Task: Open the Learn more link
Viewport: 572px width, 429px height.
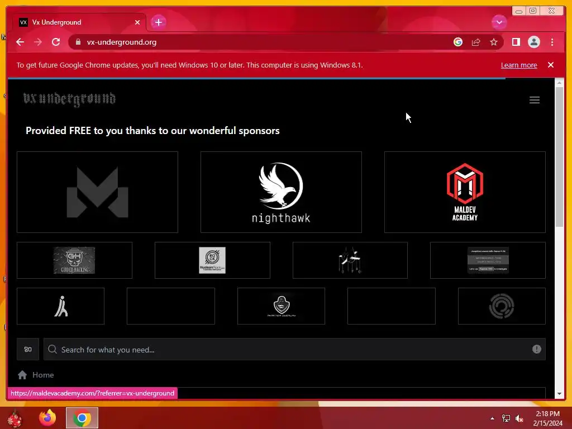Action: (519, 65)
